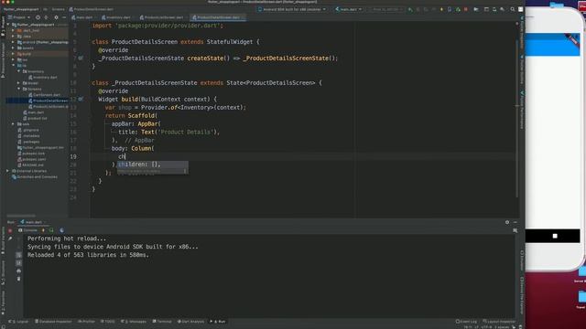Click 'Reloaded 4 of 563 libraries' console line
This screenshot has height=329, width=586.
88,255
